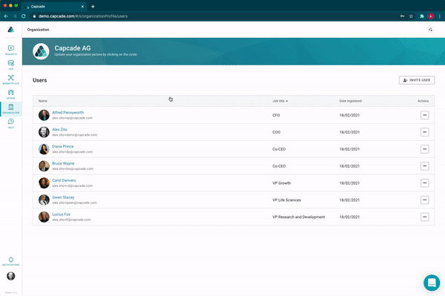Go forward with browser forward arrow
This screenshot has width=445, height=296.
click(15, 16)
